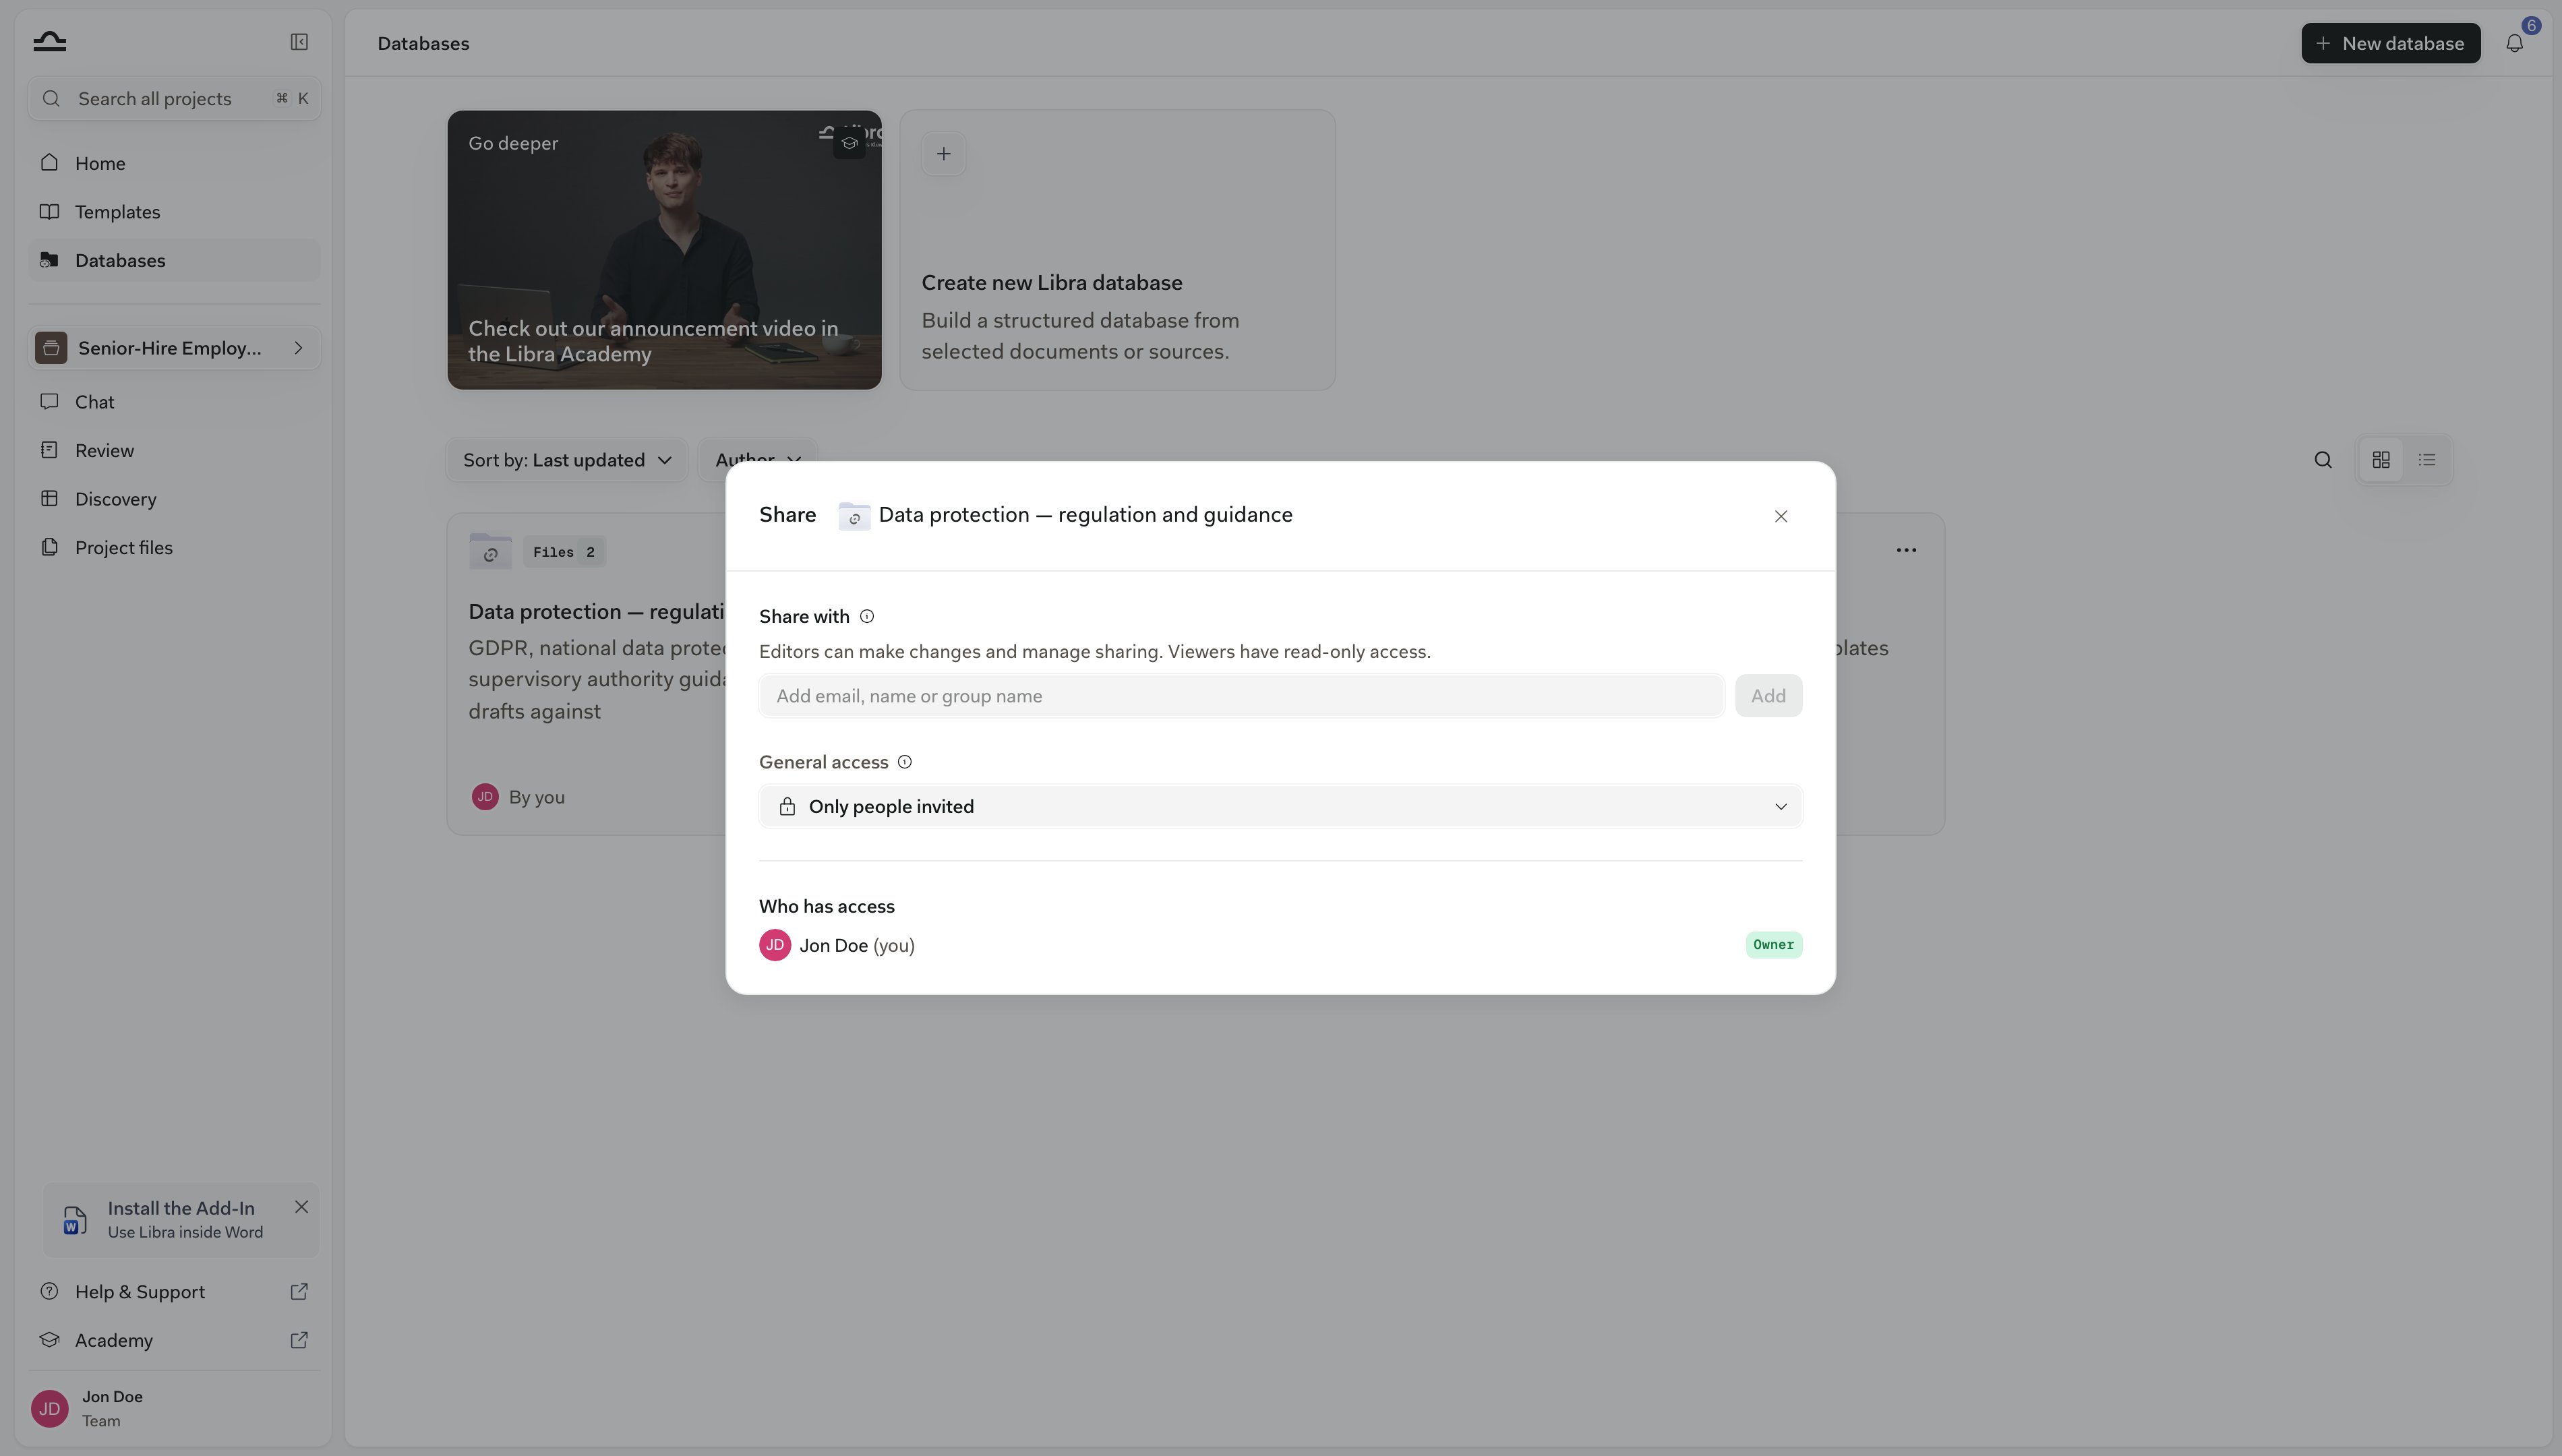This screenshot has width=2562, height=1456.
Task: Open notifications bell icon
Action: [x=2514, y=43]
